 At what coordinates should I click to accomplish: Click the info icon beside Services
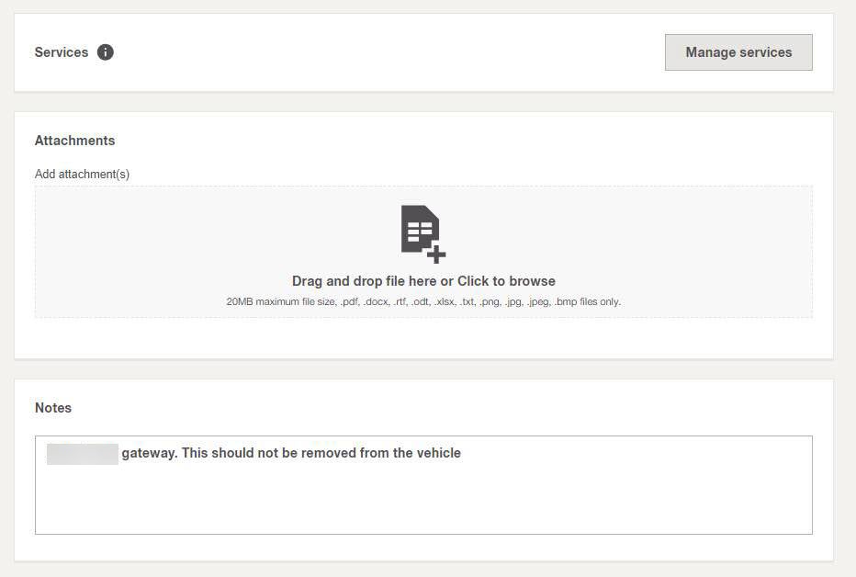point(106,52)
